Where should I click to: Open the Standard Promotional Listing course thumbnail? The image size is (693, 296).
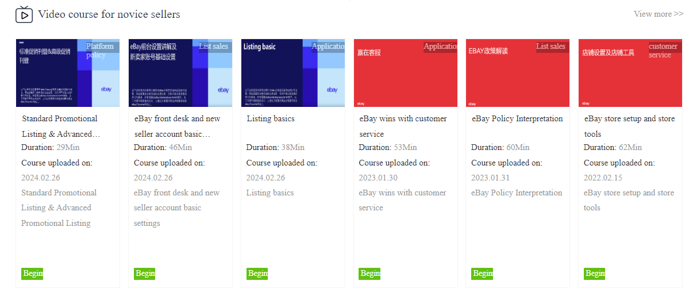click(x=68, y=73)
